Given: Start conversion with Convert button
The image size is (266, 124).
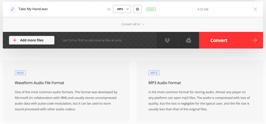Looking at the screenshot, I should point(231,40).
